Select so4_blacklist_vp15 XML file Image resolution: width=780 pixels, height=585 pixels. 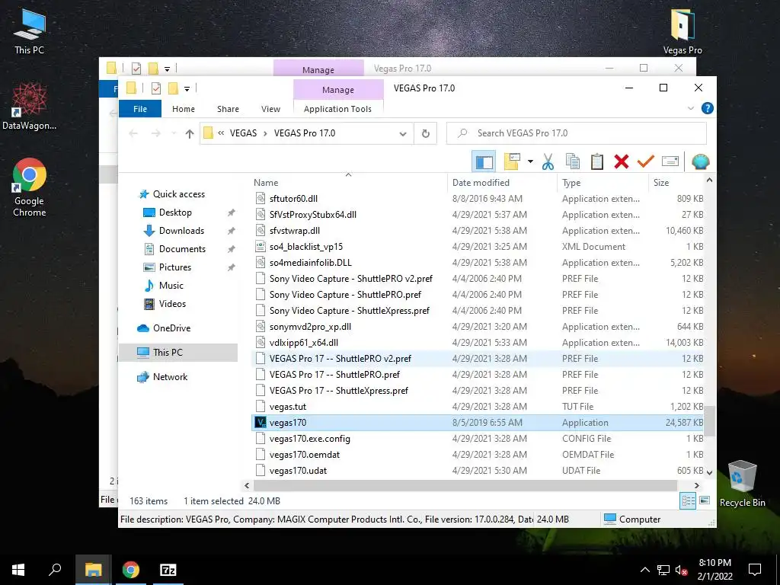(x=478, y=246)
